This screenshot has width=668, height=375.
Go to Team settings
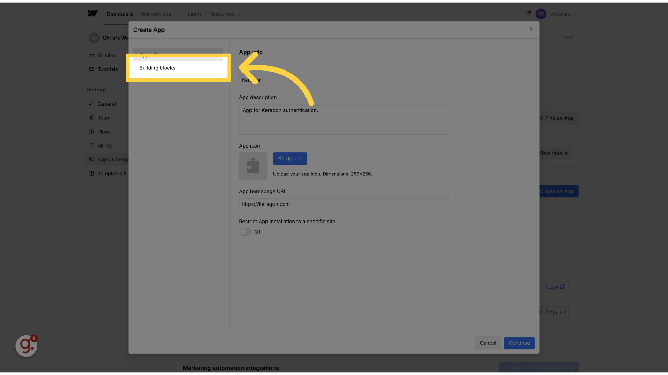coord(104,118)
